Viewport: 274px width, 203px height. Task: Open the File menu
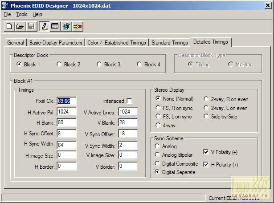[7, 14]
